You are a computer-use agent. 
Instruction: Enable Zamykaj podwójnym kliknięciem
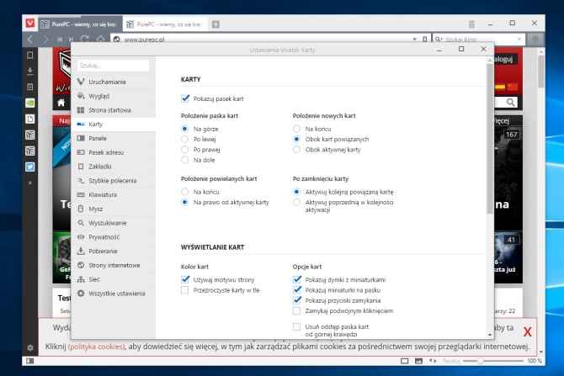pos(297,311)
